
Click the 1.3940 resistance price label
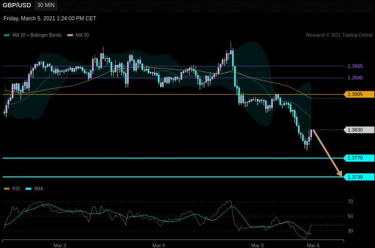point(355,78)
